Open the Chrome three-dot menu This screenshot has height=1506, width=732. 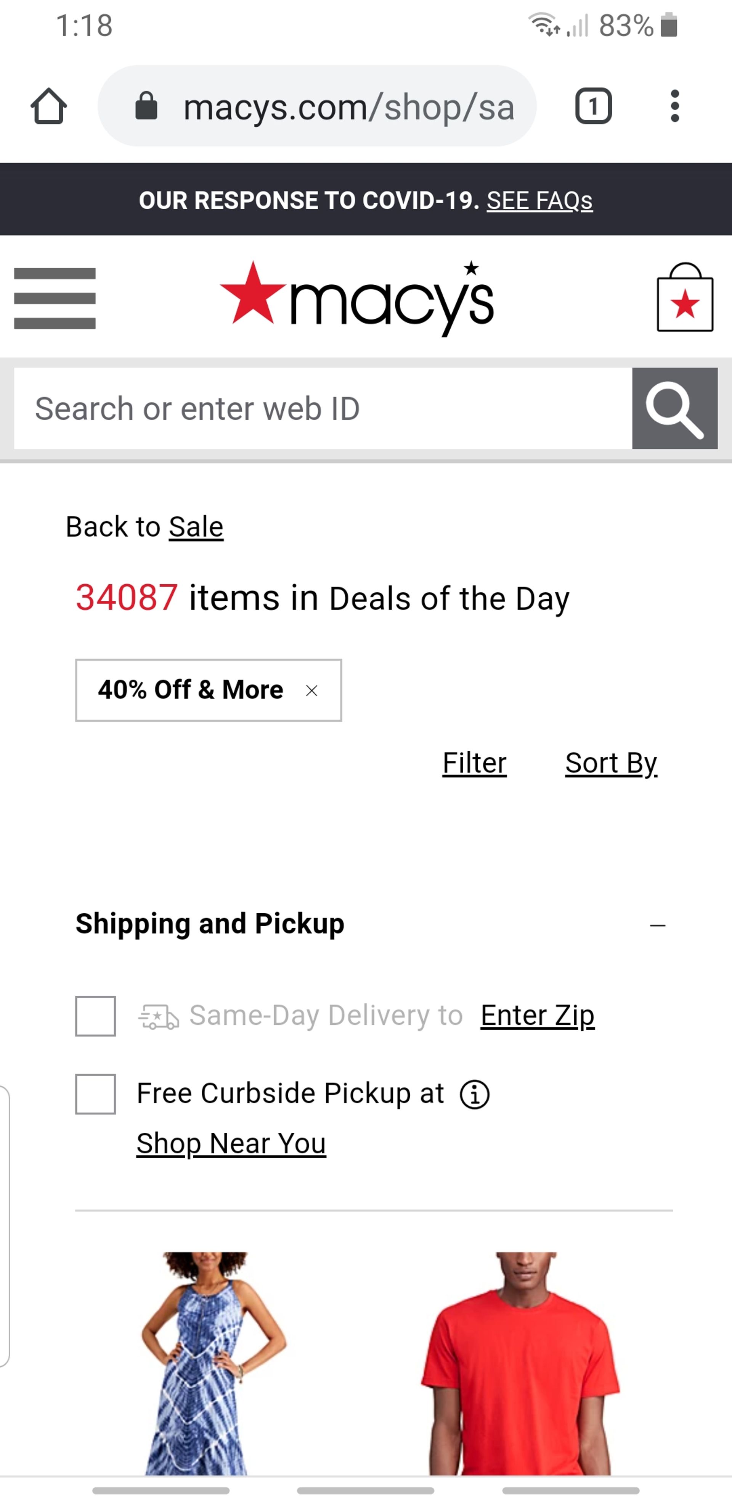(675, 106)
